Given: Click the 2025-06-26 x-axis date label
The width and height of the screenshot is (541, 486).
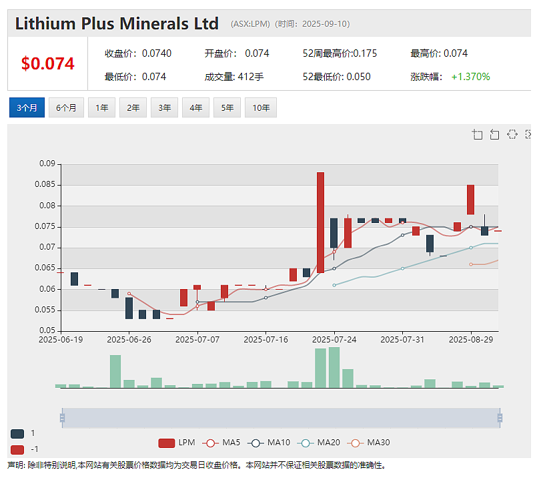Looking at the screenshot, I should pos(129,340).
